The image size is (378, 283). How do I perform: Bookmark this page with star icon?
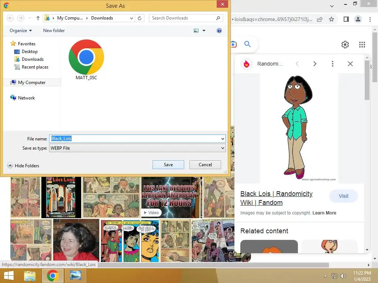pyautogui.click(x=331, y=19)
